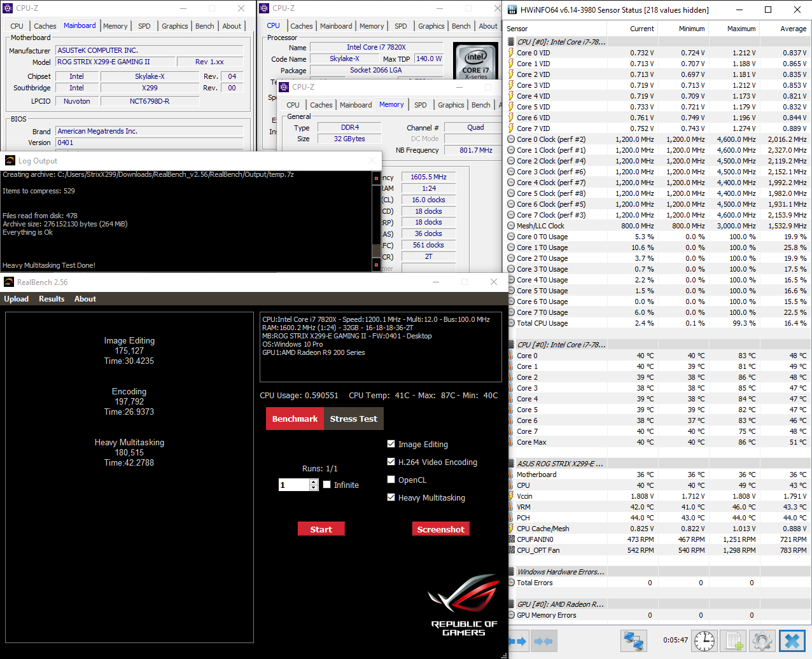Click the Log Output scrollbar up arrow

click(x=376, y=178)
